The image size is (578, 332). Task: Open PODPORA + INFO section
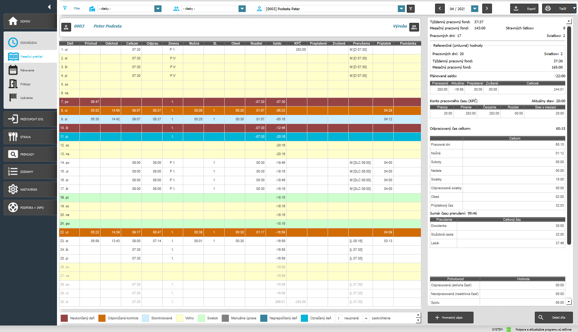point(30,207)
